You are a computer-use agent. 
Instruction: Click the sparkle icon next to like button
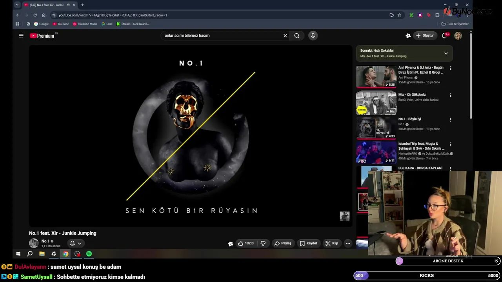(x=231, y=244)
